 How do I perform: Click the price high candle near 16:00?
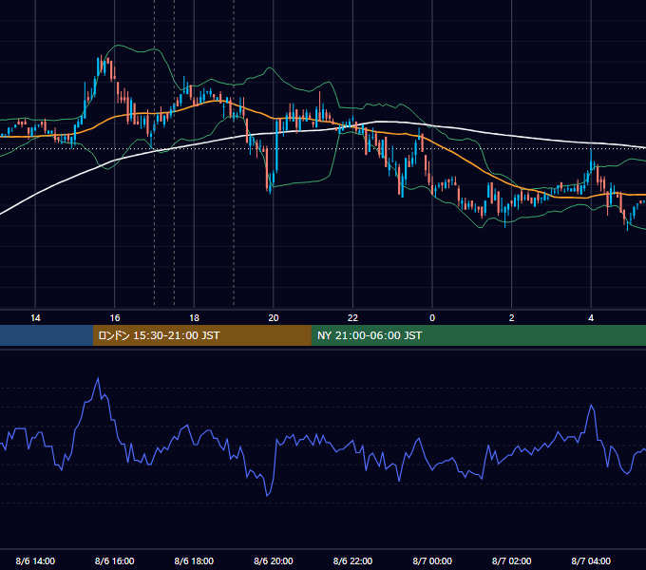tap(102, 65)
